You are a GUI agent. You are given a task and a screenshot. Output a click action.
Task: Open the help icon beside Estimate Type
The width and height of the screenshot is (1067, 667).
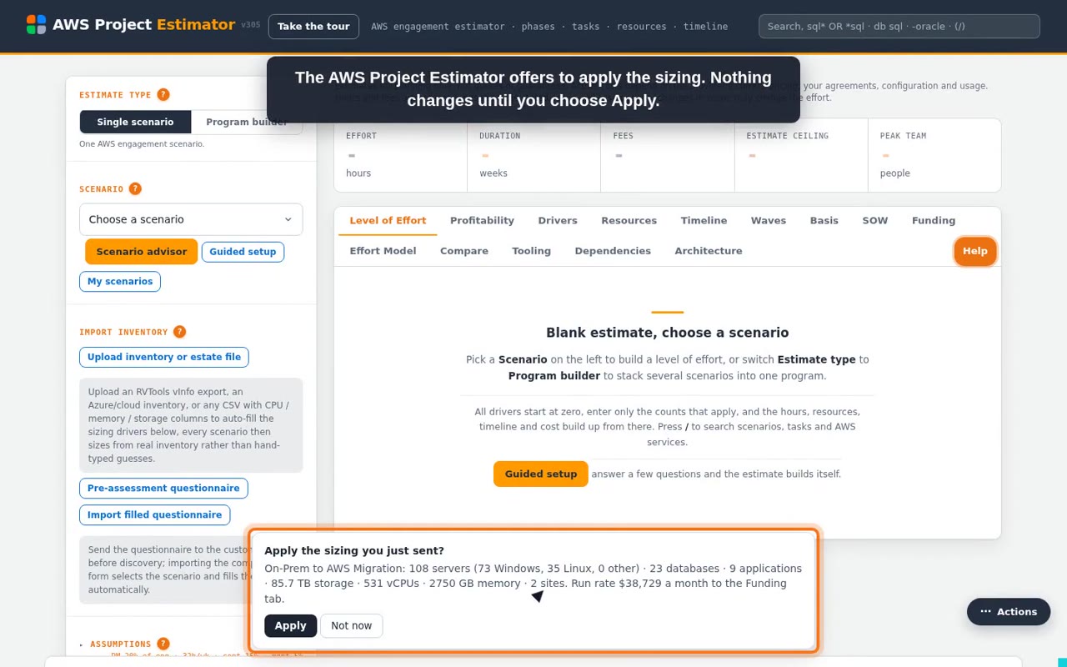point(163,95)
